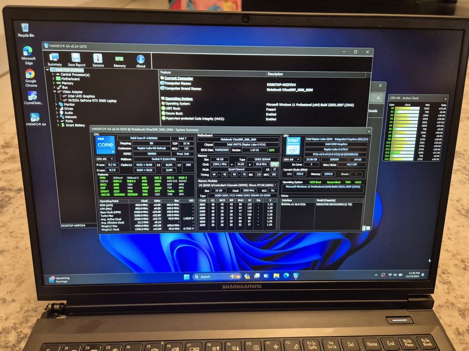Expand Motherboard tree node
This screenshot has height=351, width=469.
(54, 79)
